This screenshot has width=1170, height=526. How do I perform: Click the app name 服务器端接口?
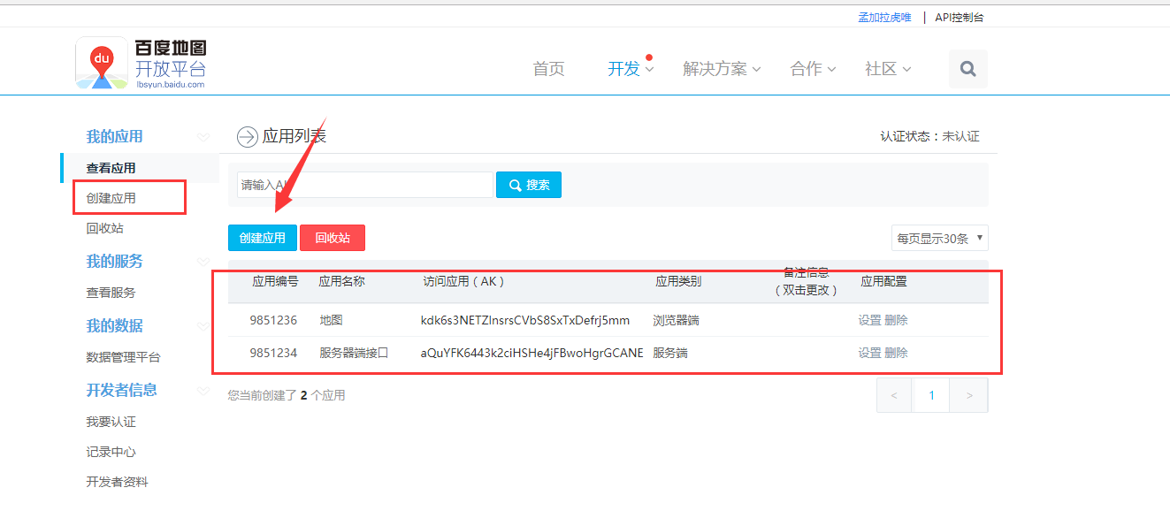point(354,353)
